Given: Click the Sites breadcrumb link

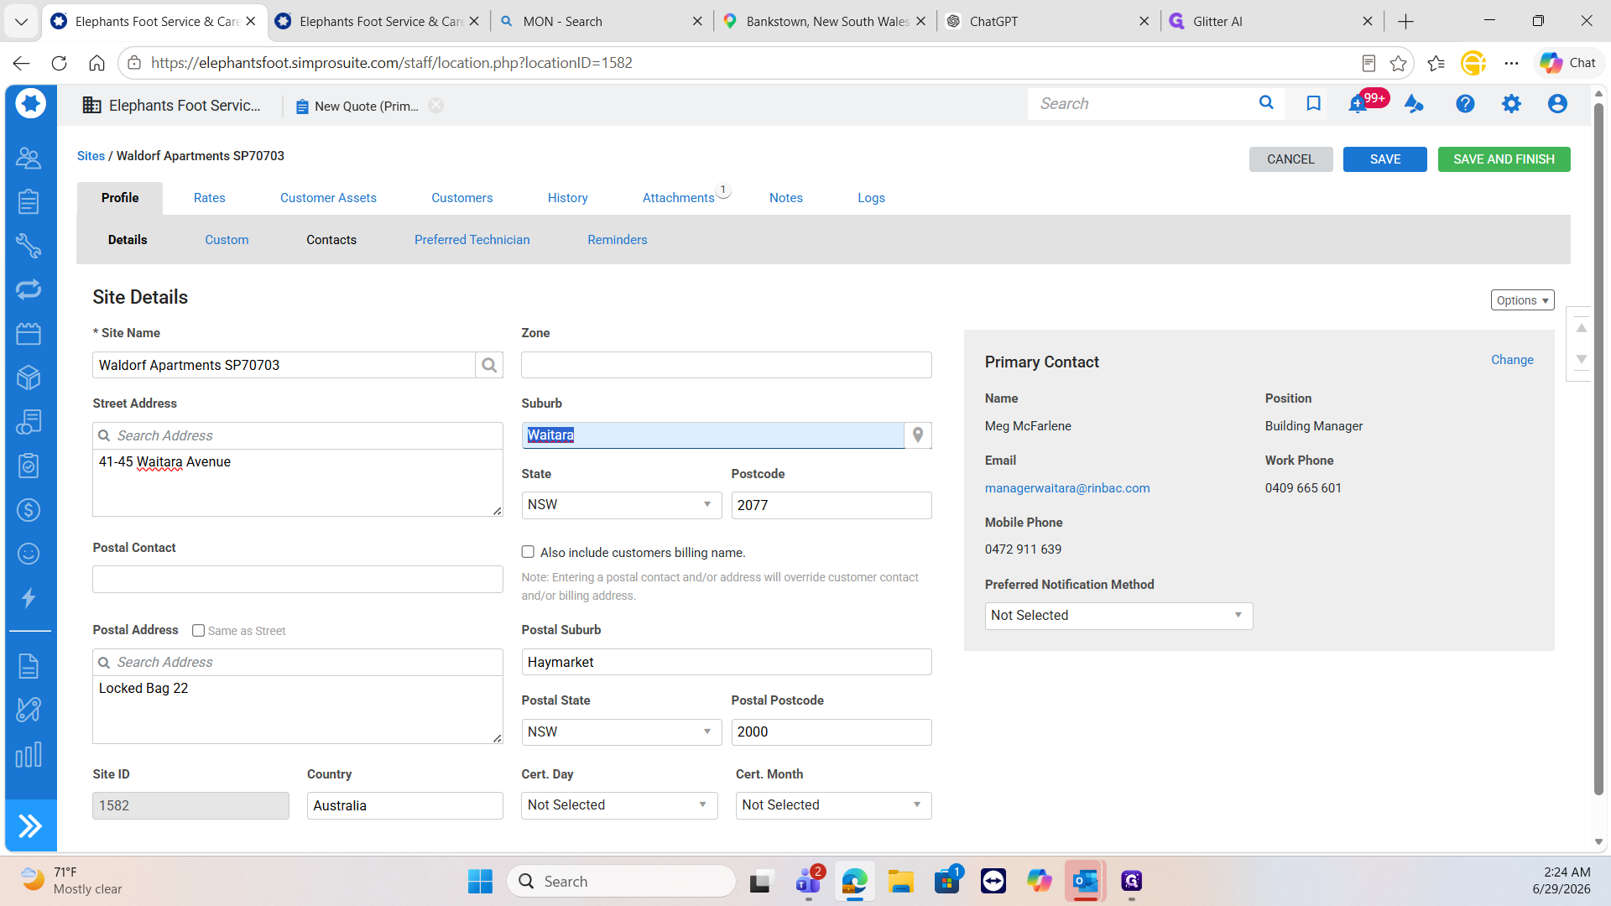Looking at the screenshot, I should tap(91, 156).
